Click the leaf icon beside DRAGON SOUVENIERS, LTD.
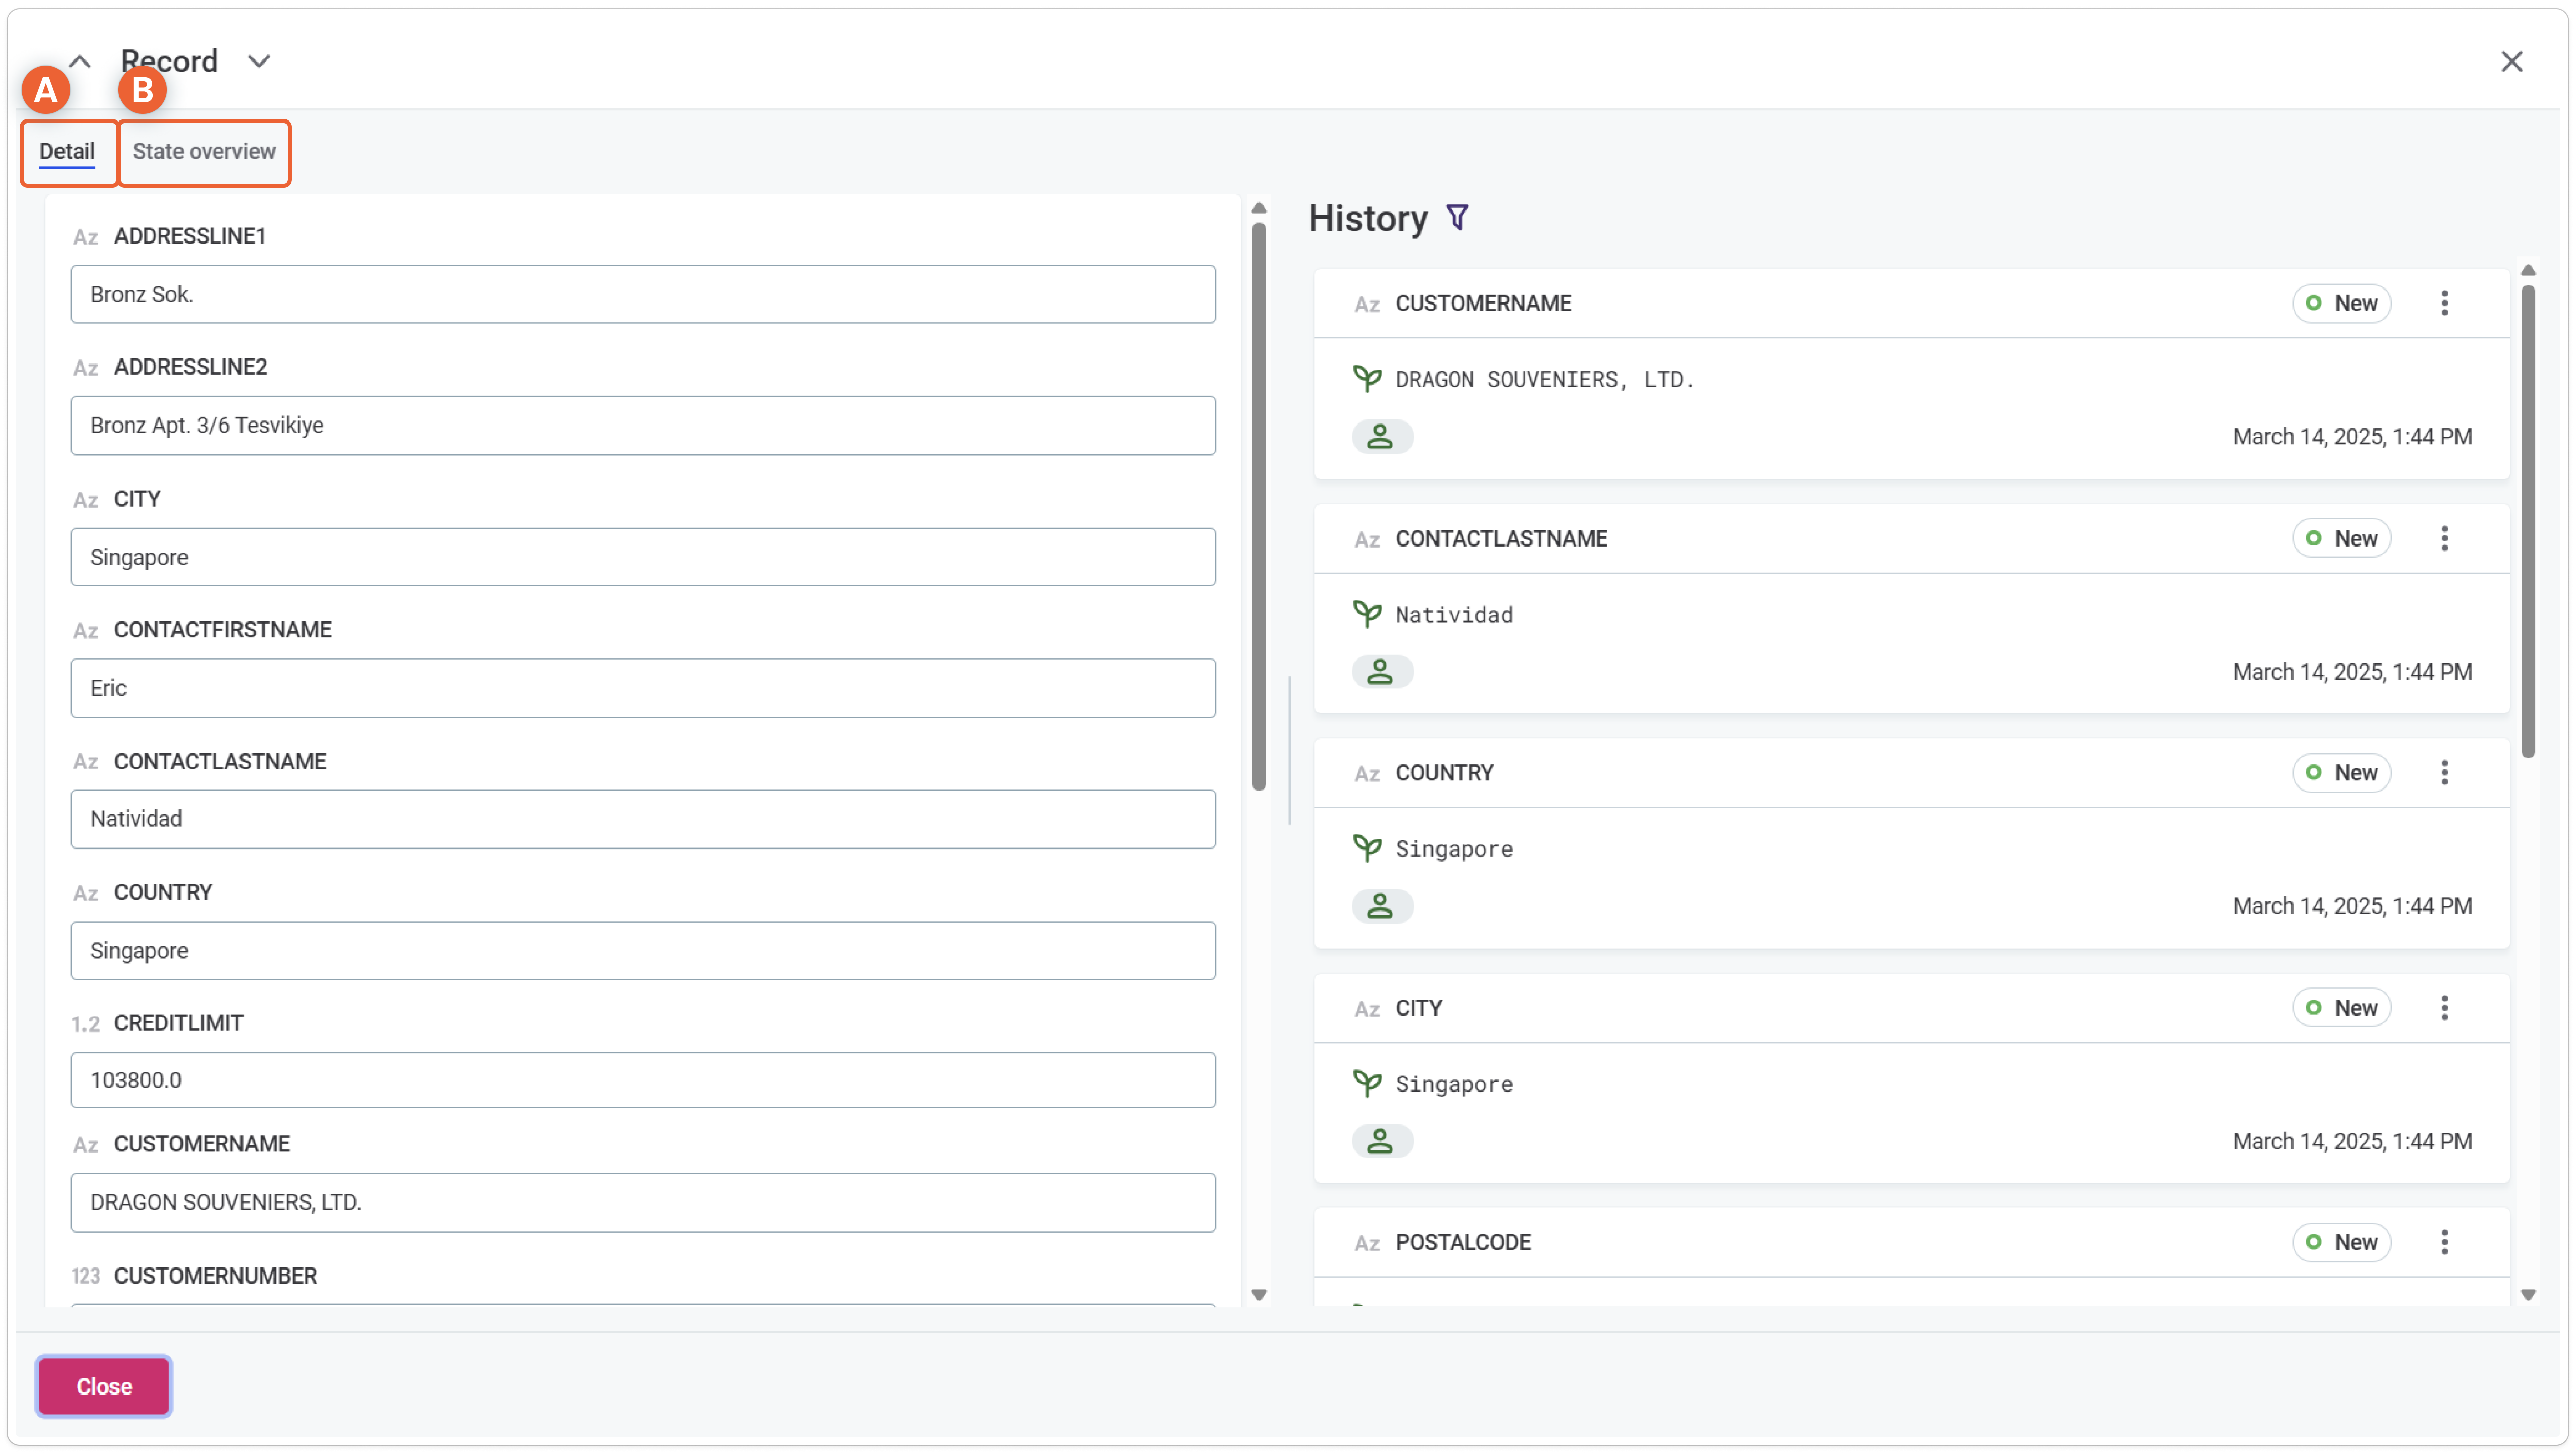2576x1455 pixels. pos(1366,378)
